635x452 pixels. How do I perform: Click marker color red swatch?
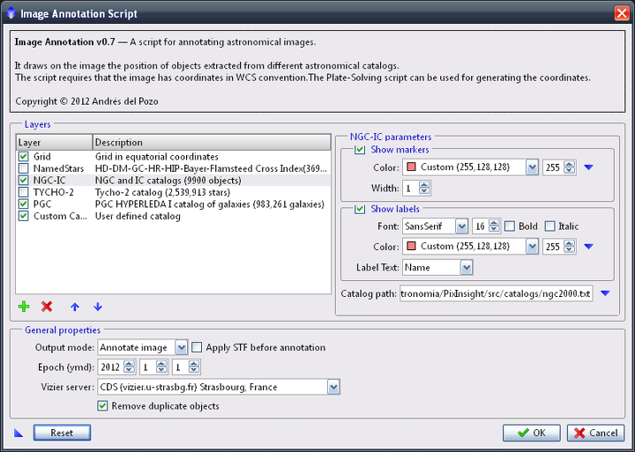pyautogui.click(x=411, y=167)
